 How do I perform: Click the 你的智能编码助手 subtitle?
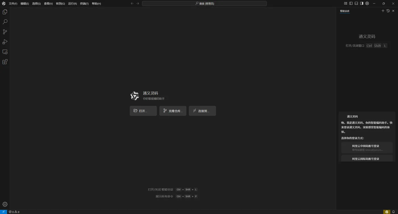coord(154,99)
